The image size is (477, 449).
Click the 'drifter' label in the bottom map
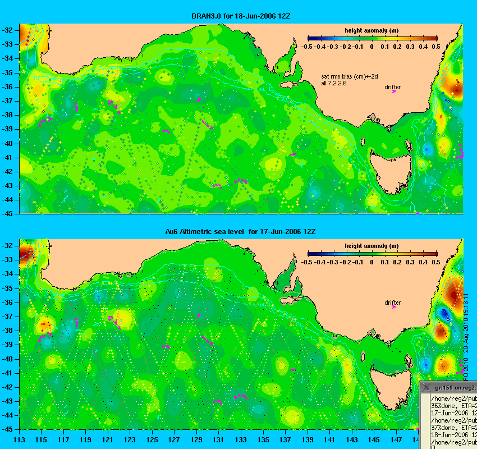coord(392,303)
